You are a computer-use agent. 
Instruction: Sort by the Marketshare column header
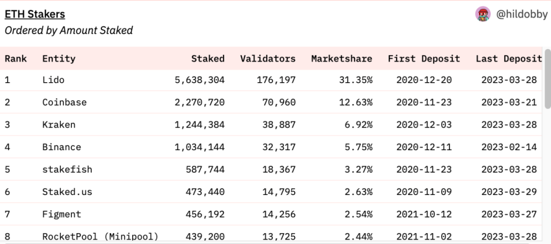click(x=341, y=59)
